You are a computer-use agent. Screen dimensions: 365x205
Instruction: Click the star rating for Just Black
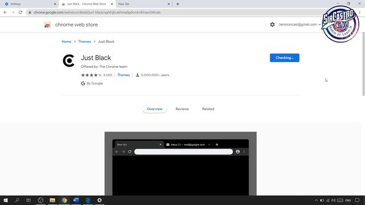coord(91,75)
